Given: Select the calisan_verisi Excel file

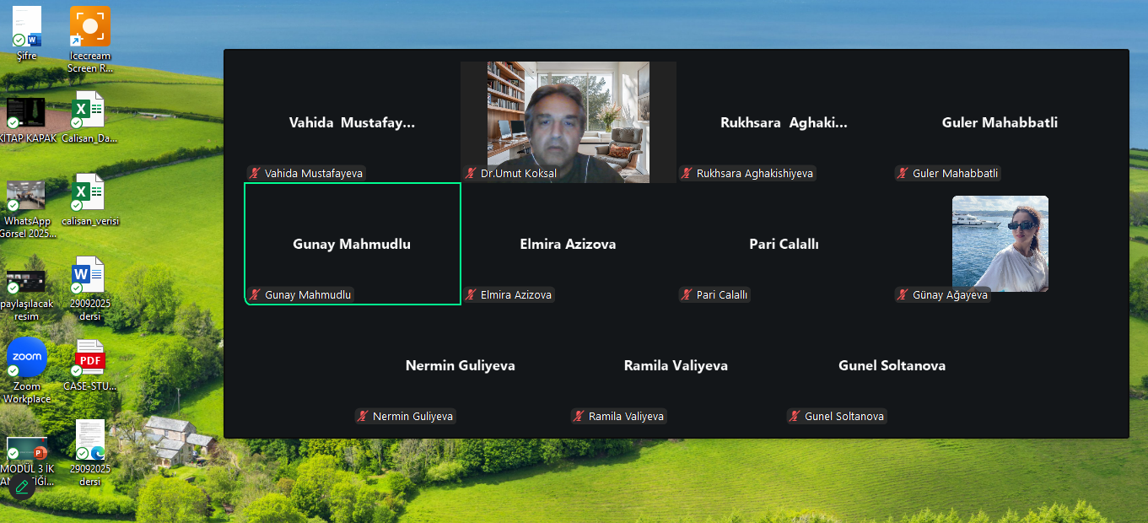Looking at the screenshot, I should tap(89, 201).
